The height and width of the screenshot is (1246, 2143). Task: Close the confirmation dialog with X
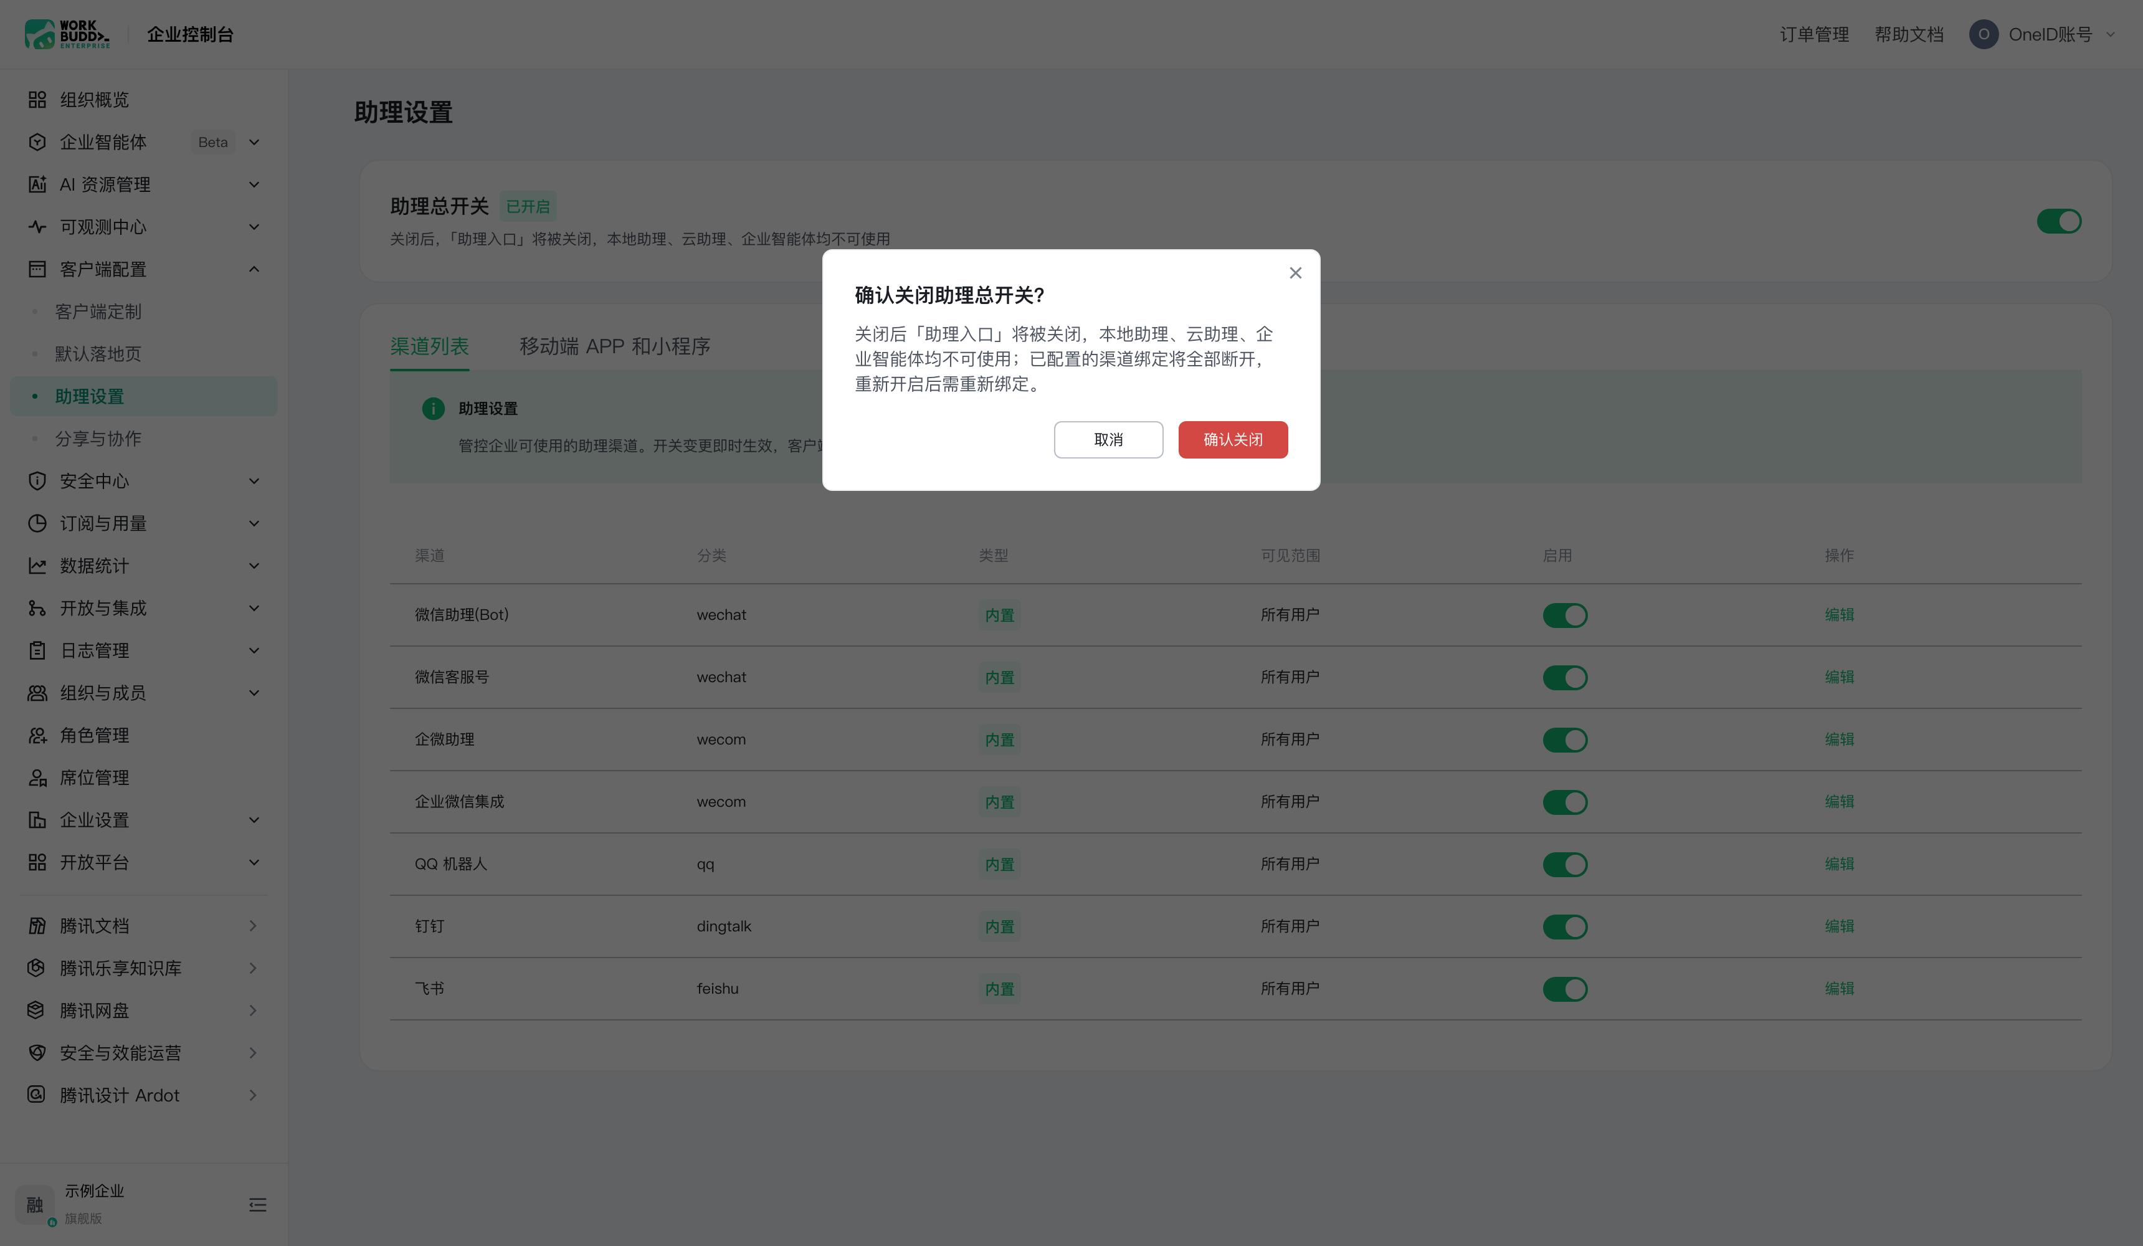1295,273
